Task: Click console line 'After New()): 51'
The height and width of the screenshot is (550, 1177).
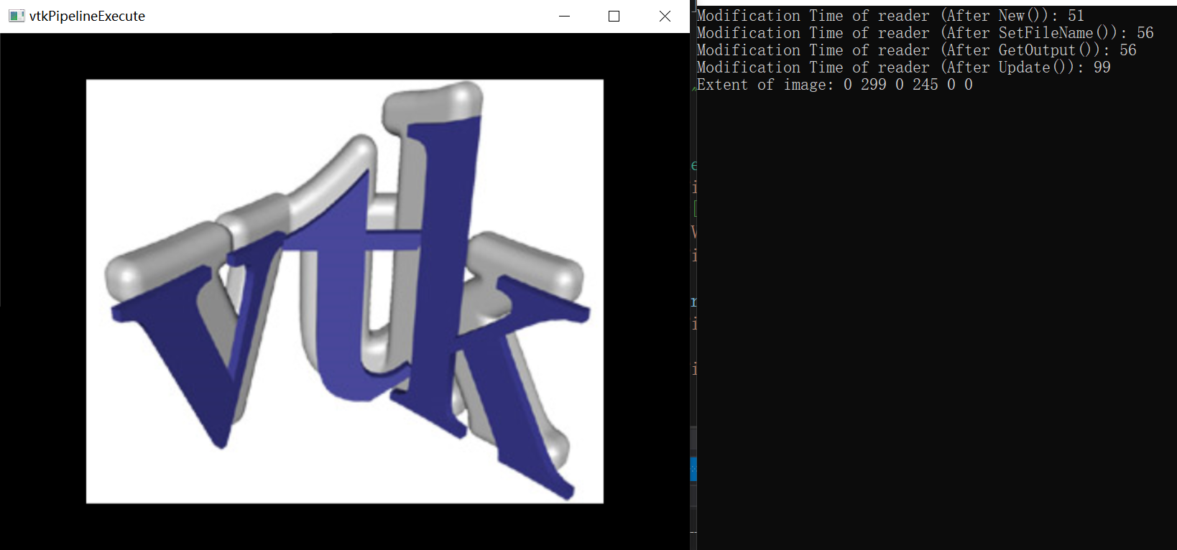Action: [x=890, y=16]
